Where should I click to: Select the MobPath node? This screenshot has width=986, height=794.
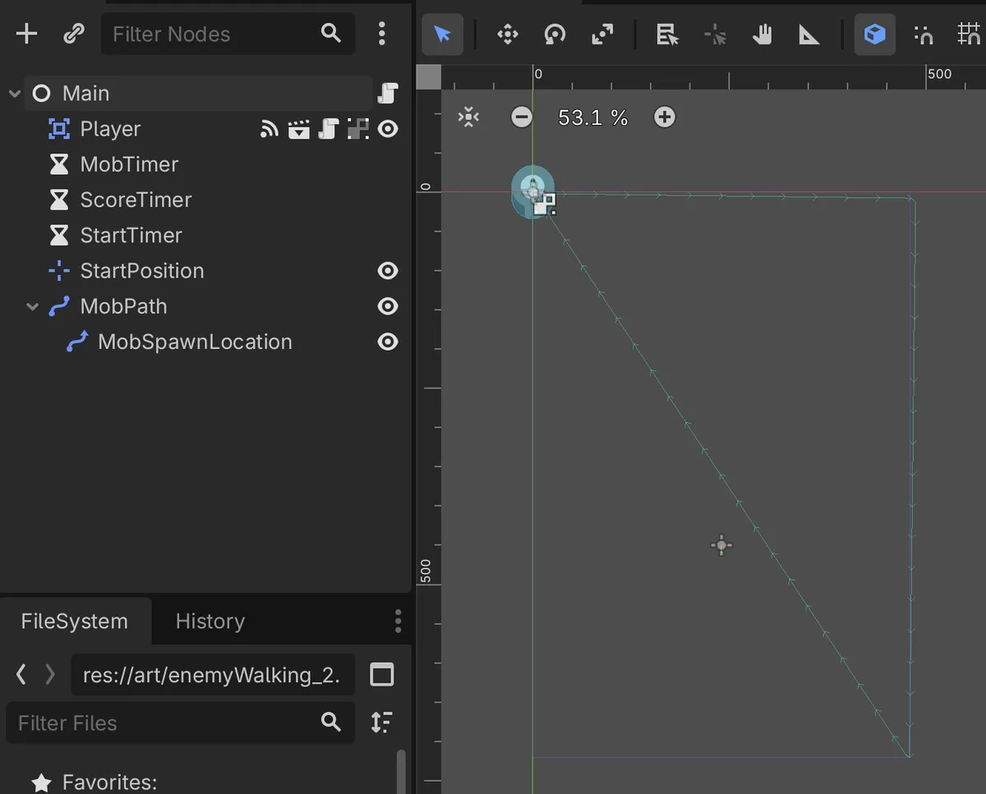tap(123, 306)
